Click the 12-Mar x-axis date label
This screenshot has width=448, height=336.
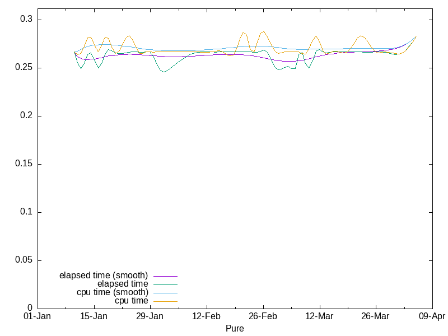tap(319, 316)
